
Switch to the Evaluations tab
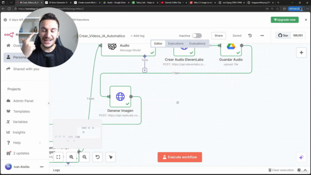click(197, 43)
